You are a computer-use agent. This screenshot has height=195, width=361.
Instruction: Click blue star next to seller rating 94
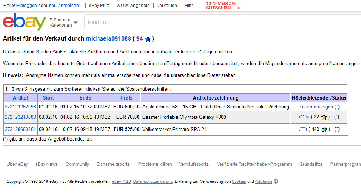pos(148,39)
